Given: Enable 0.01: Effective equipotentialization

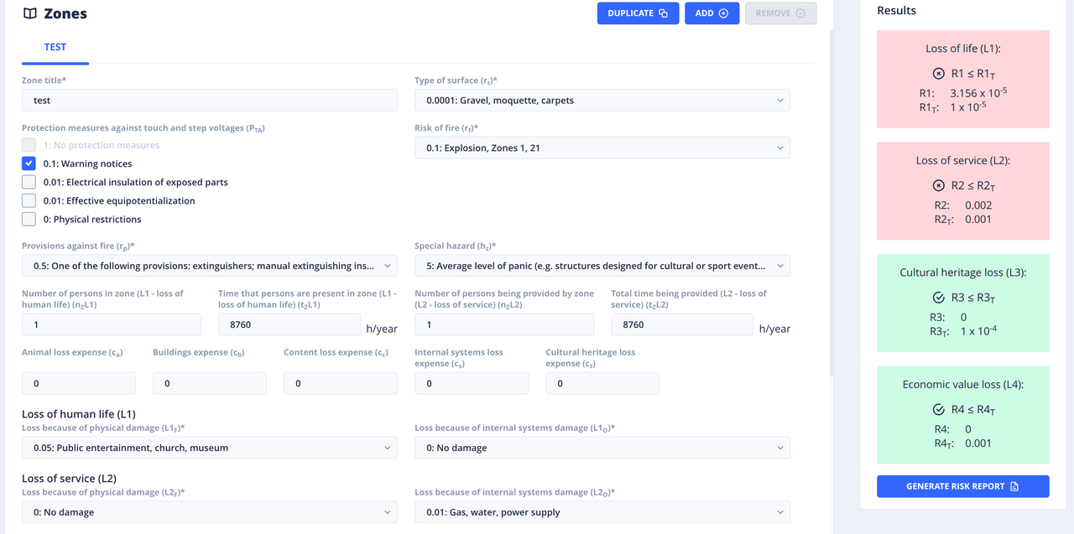Looking at the screenshot, I should tap(28, 200).
